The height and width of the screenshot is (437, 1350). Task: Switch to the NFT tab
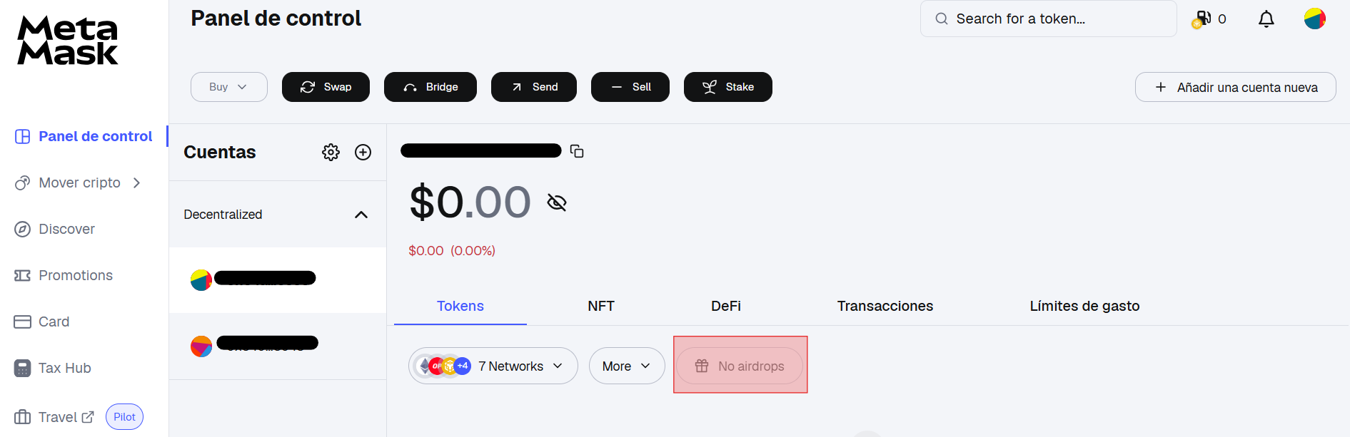(600, 306)
